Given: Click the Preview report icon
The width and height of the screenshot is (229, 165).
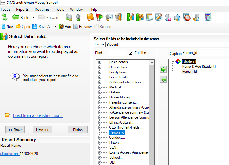Looking at the screenshot, I should click(x=83, y=27).
